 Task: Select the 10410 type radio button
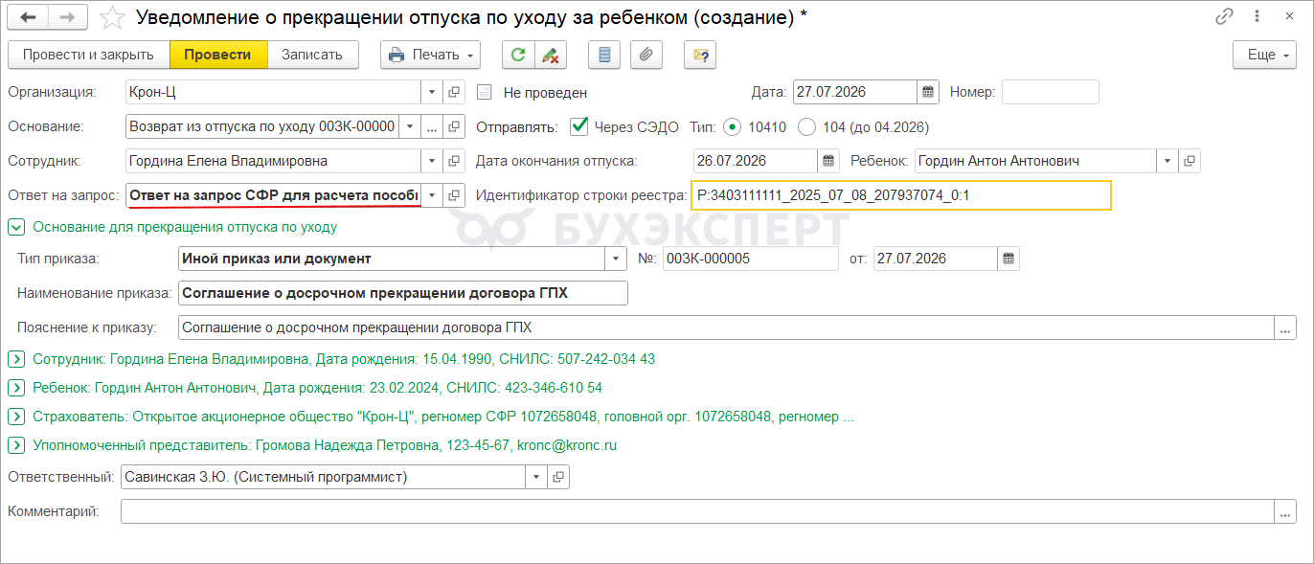pos(733,126)
